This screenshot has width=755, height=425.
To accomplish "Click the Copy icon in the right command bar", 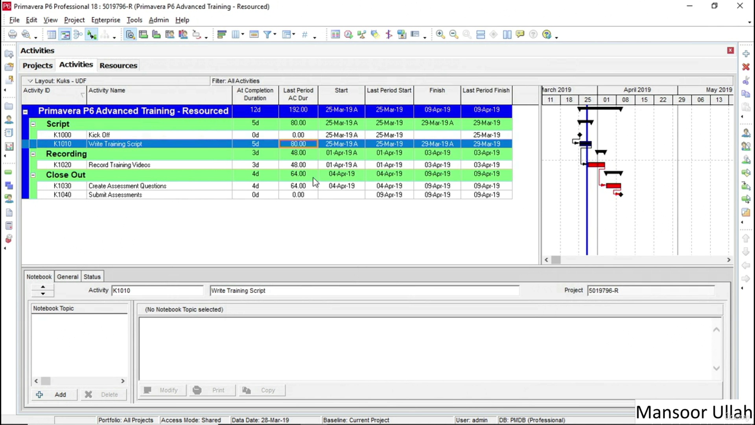I will (x=746, y=94).
